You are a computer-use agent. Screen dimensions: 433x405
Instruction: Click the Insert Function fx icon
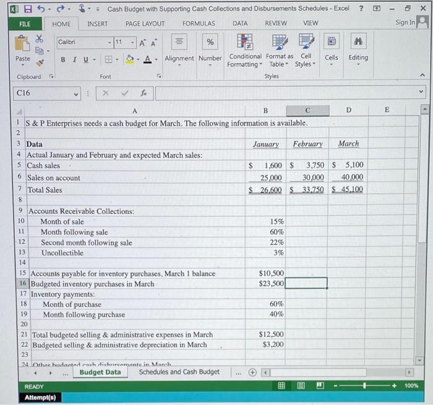point(144,93)
